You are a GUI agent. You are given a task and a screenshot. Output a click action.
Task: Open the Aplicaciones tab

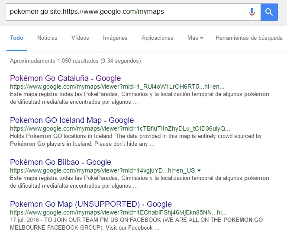(x=157, y=38)
